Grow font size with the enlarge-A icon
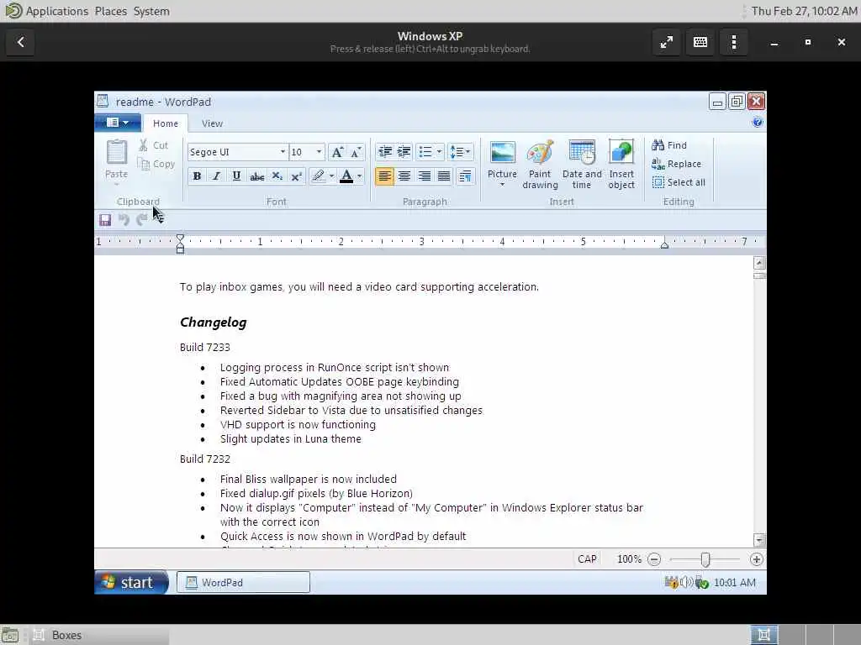The width and height of the screenshot is (861, 645). click(337, 152)
